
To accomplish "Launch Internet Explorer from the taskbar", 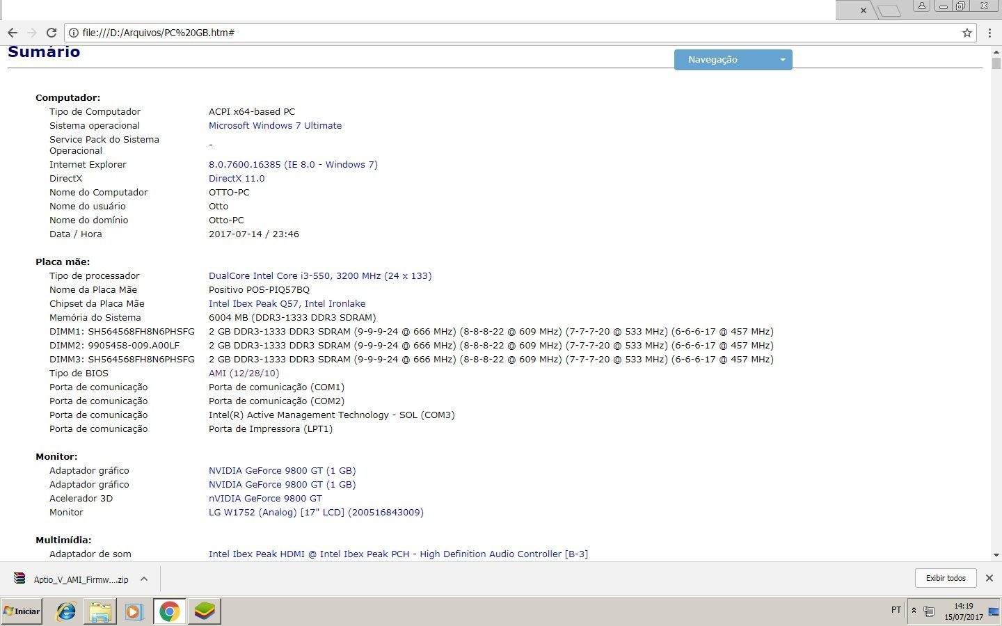I will 66,611.
